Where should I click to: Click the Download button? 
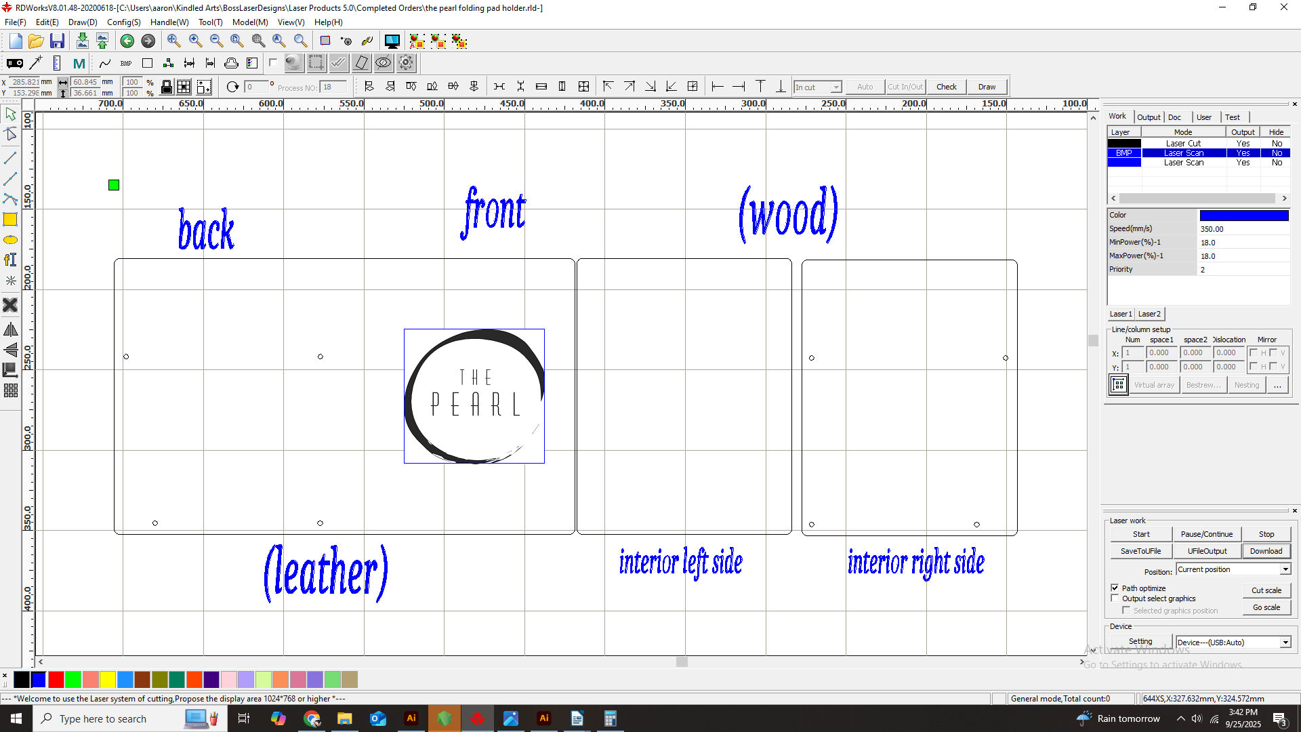point(1266,552)
